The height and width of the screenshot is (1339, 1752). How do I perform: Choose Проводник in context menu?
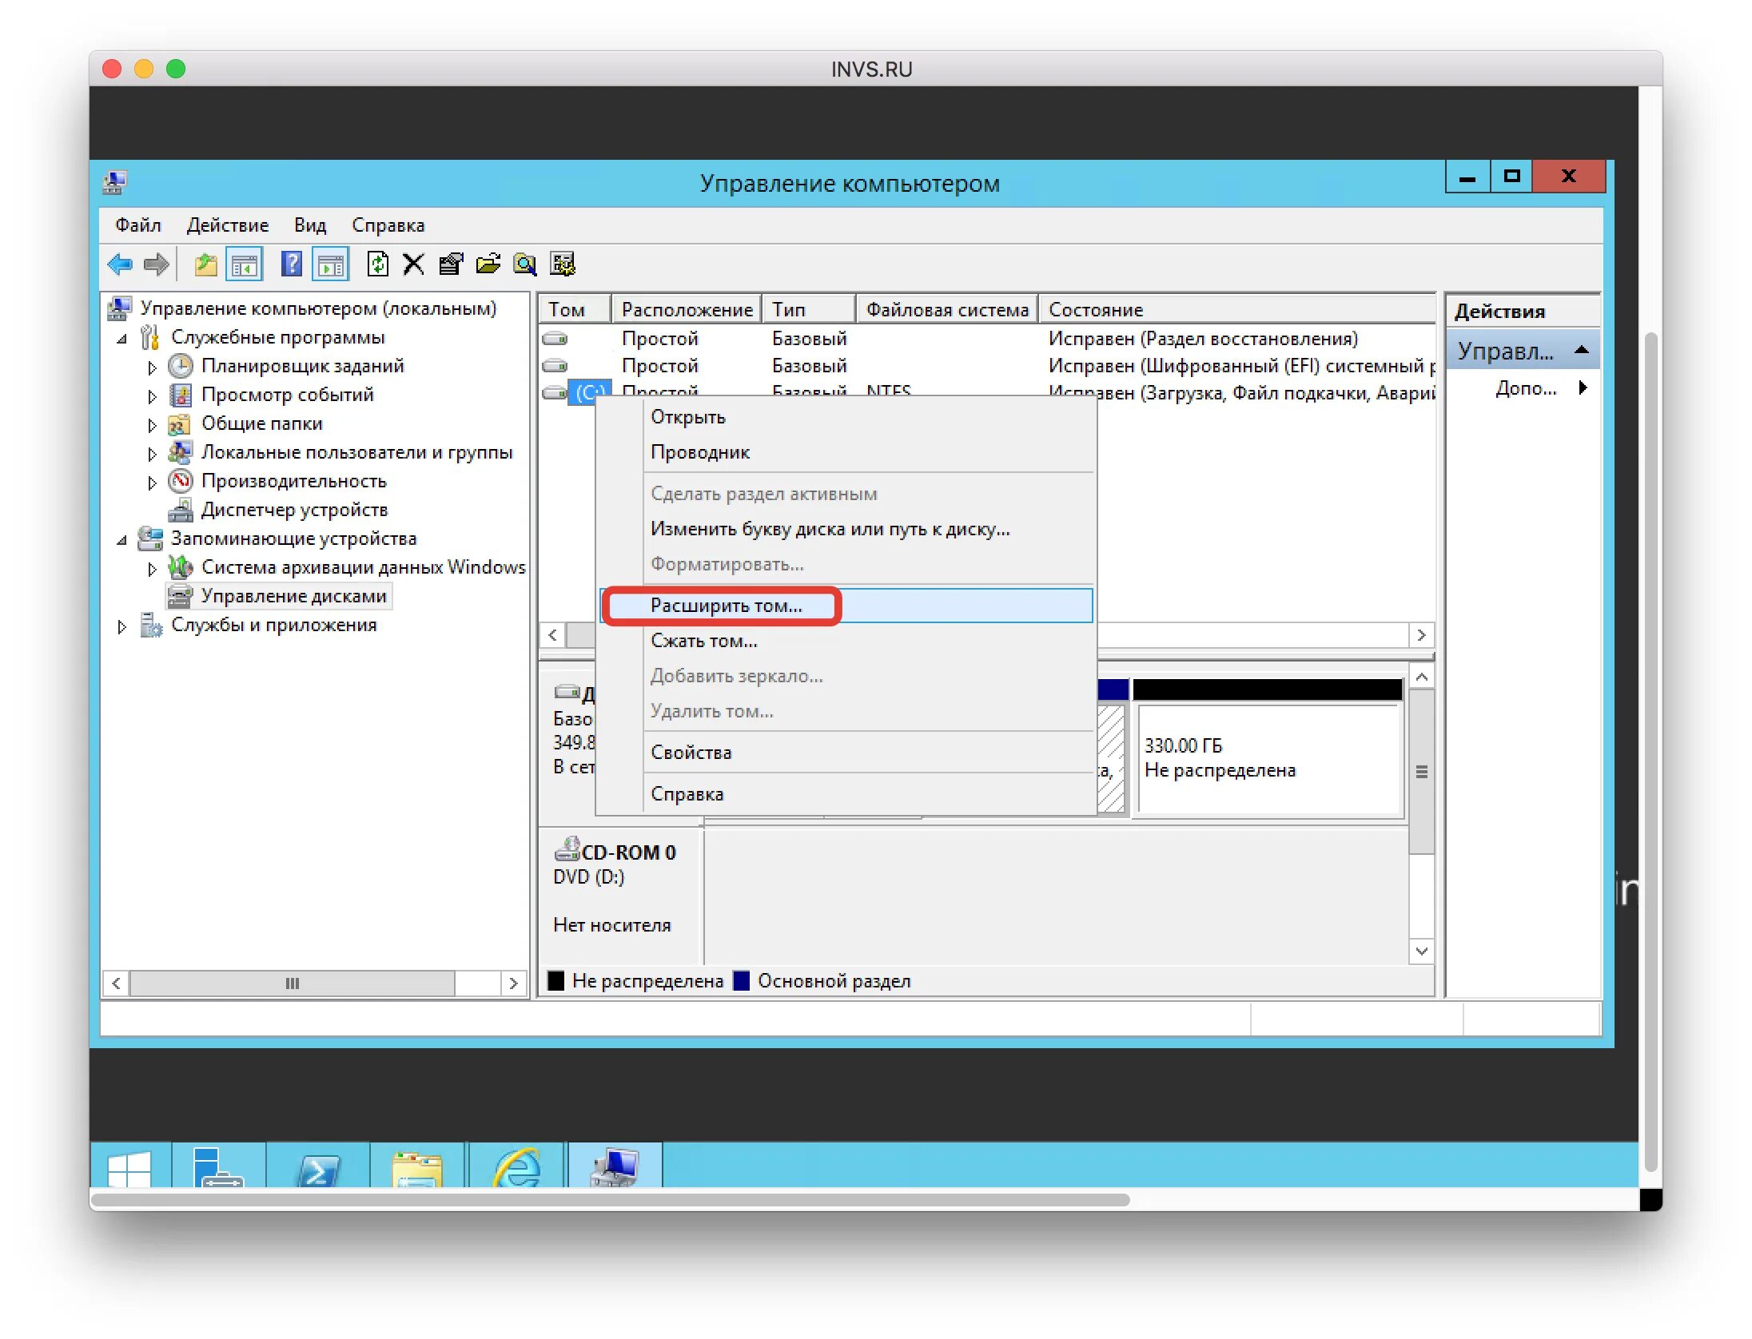click(x=847, y=452)
